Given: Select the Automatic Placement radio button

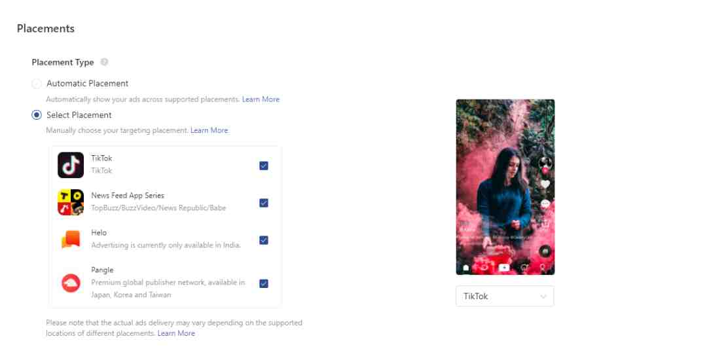Looking at the screenshot, I should pyautogui.click(x=37, y=83).
